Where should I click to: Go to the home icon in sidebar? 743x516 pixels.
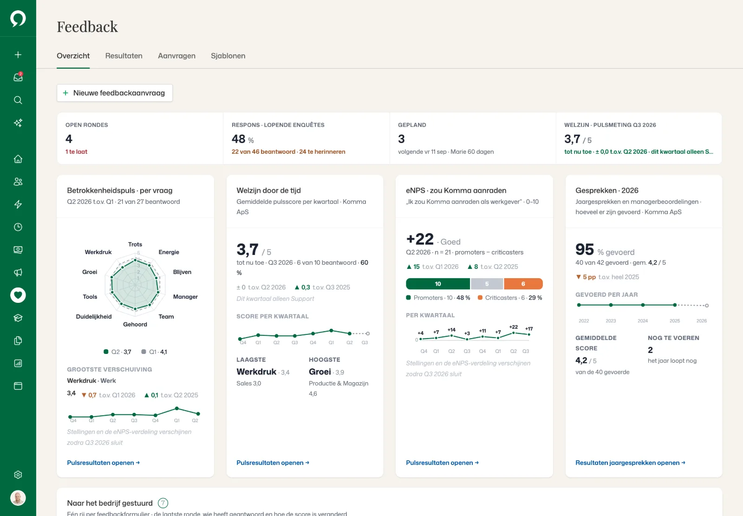tap(18, 159)
